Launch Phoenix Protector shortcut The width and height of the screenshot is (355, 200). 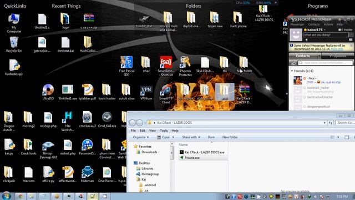(x=185, y=66)
